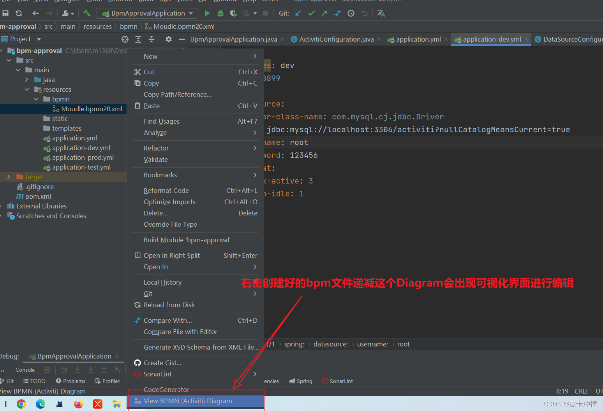603x411 pixels.
Task: Click the Collapse All icon in Project panel
Action: point(152,39)
